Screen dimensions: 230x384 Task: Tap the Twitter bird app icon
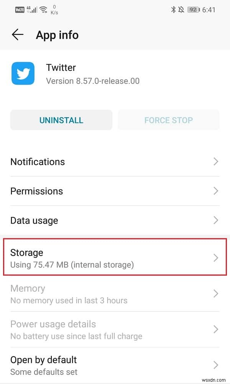(23, 74)
